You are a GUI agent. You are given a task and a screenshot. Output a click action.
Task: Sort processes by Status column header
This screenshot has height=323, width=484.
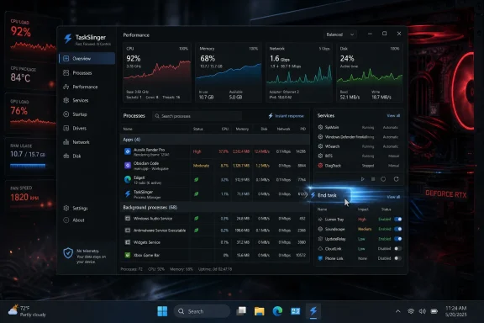point(197,129)
